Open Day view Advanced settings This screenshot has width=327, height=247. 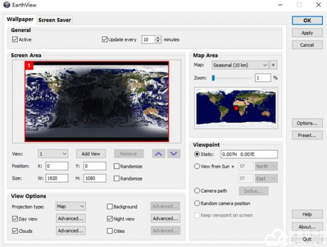(x=71, y=219)
